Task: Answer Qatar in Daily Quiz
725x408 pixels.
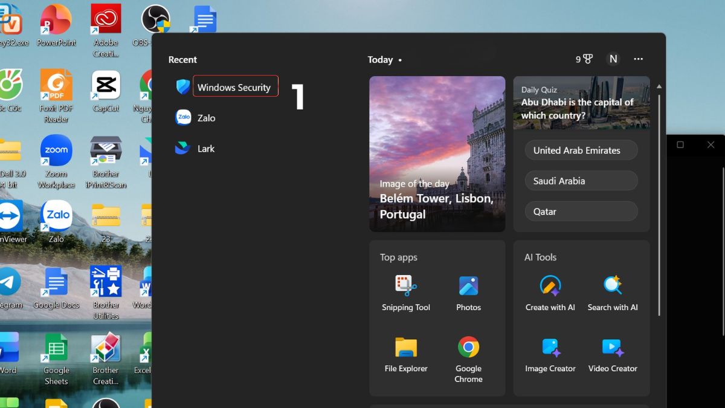Action: (x=581, y=212)
